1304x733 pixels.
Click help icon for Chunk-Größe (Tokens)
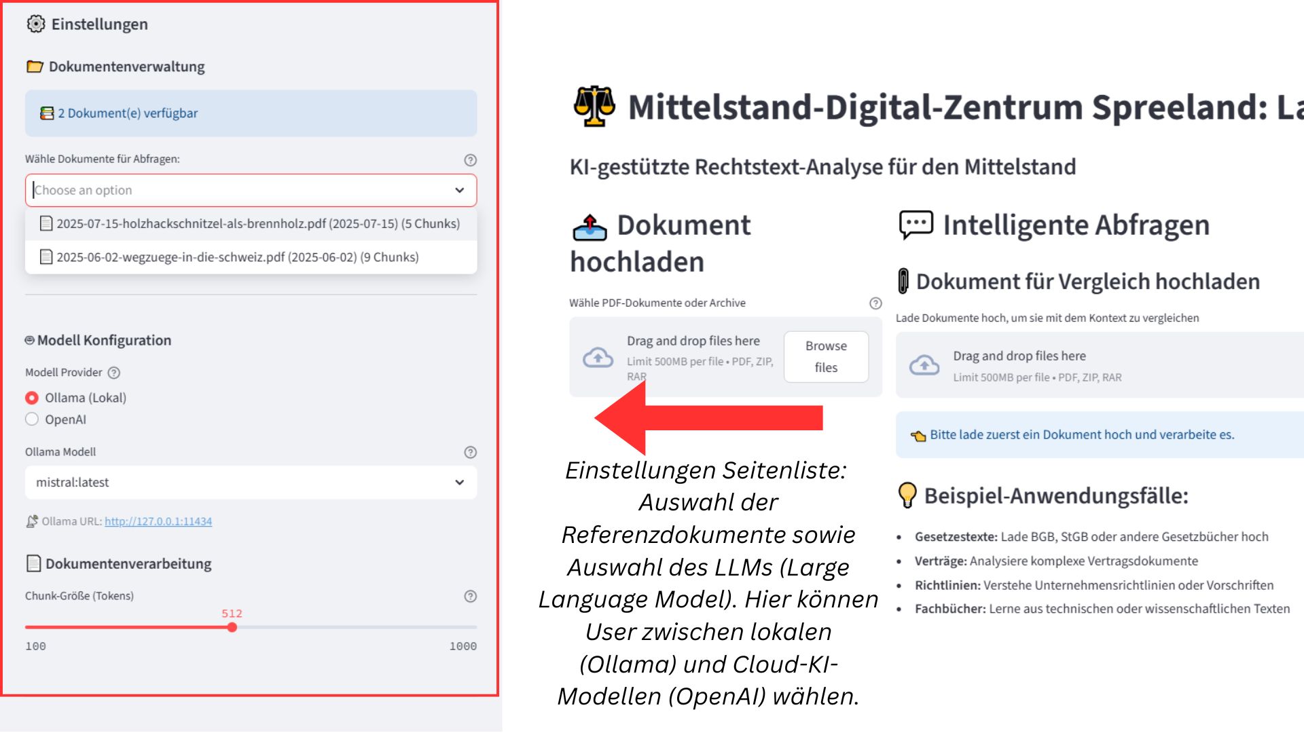point(470,597)
